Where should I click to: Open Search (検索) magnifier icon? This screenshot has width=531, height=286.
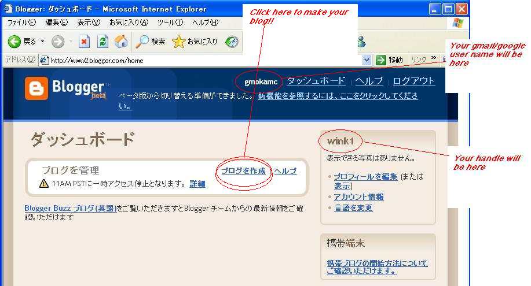142,42
